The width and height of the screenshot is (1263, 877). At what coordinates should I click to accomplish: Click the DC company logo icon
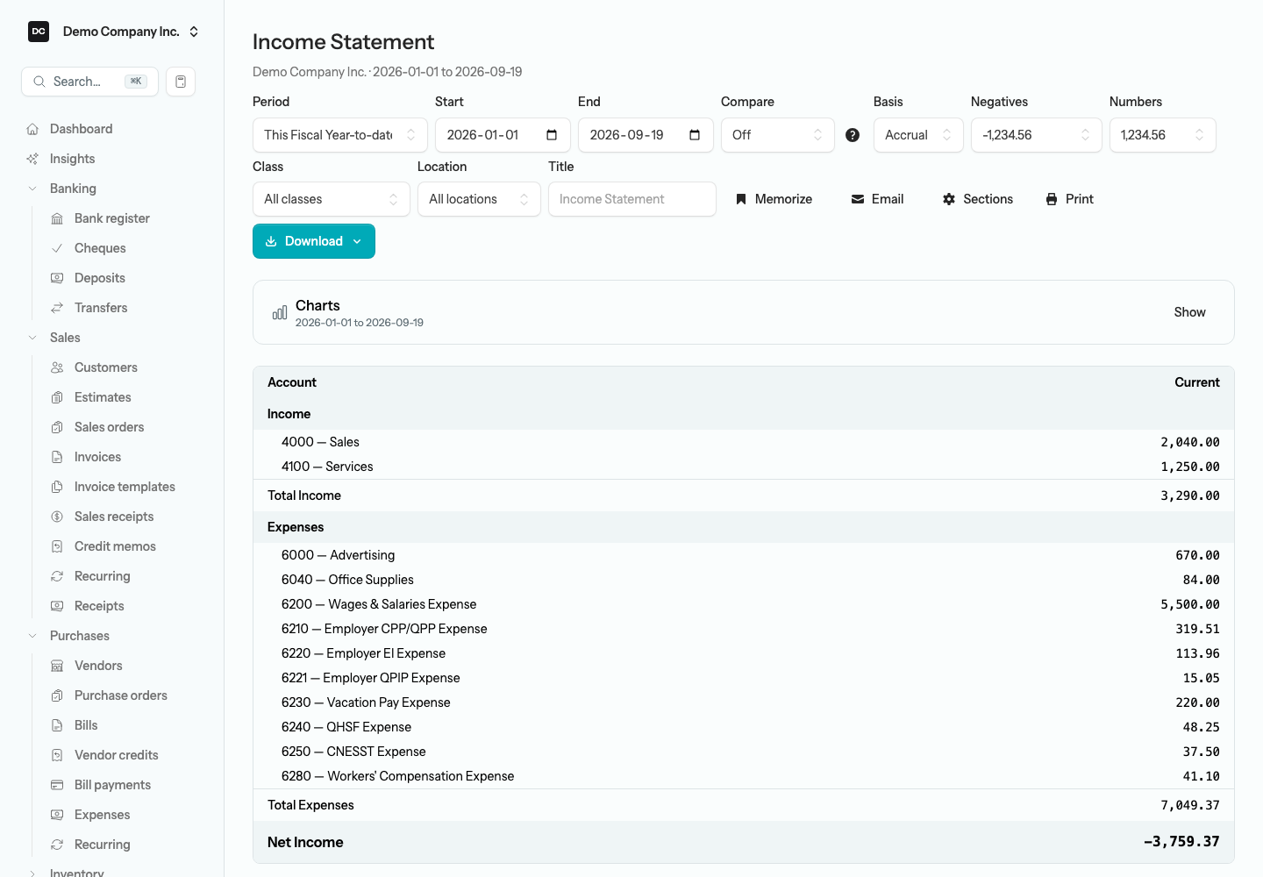pyautogui.click(x=39, y=32)
